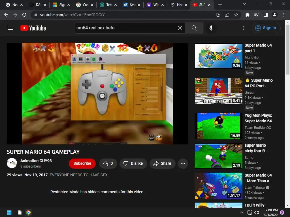The image size is (290, 217).
Task: Install app icon in address bar
Action: [218, 15]
